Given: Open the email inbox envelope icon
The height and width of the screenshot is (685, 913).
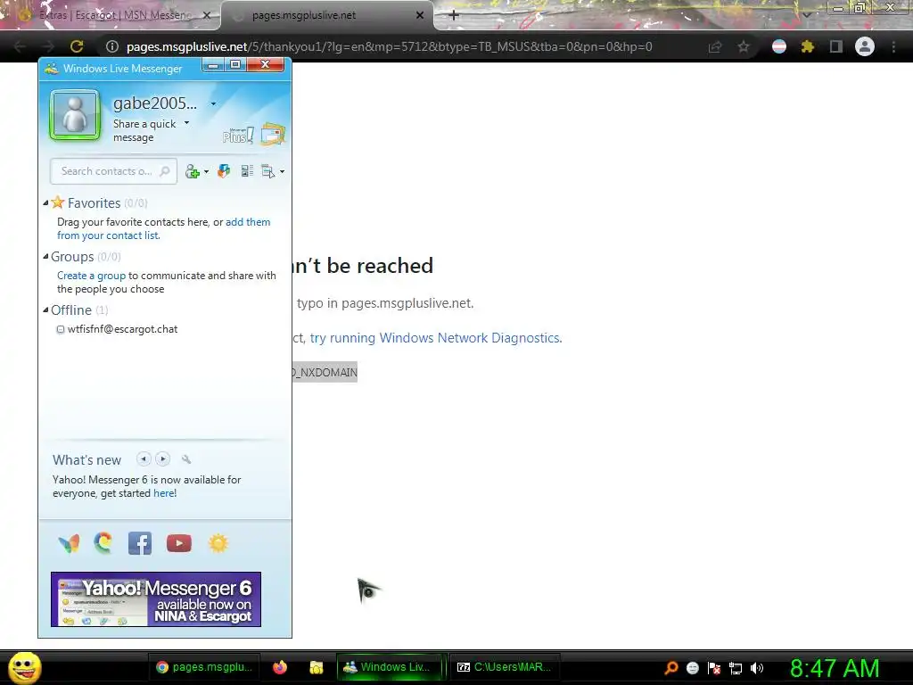Looking at the screenshot, I should 273,134.
